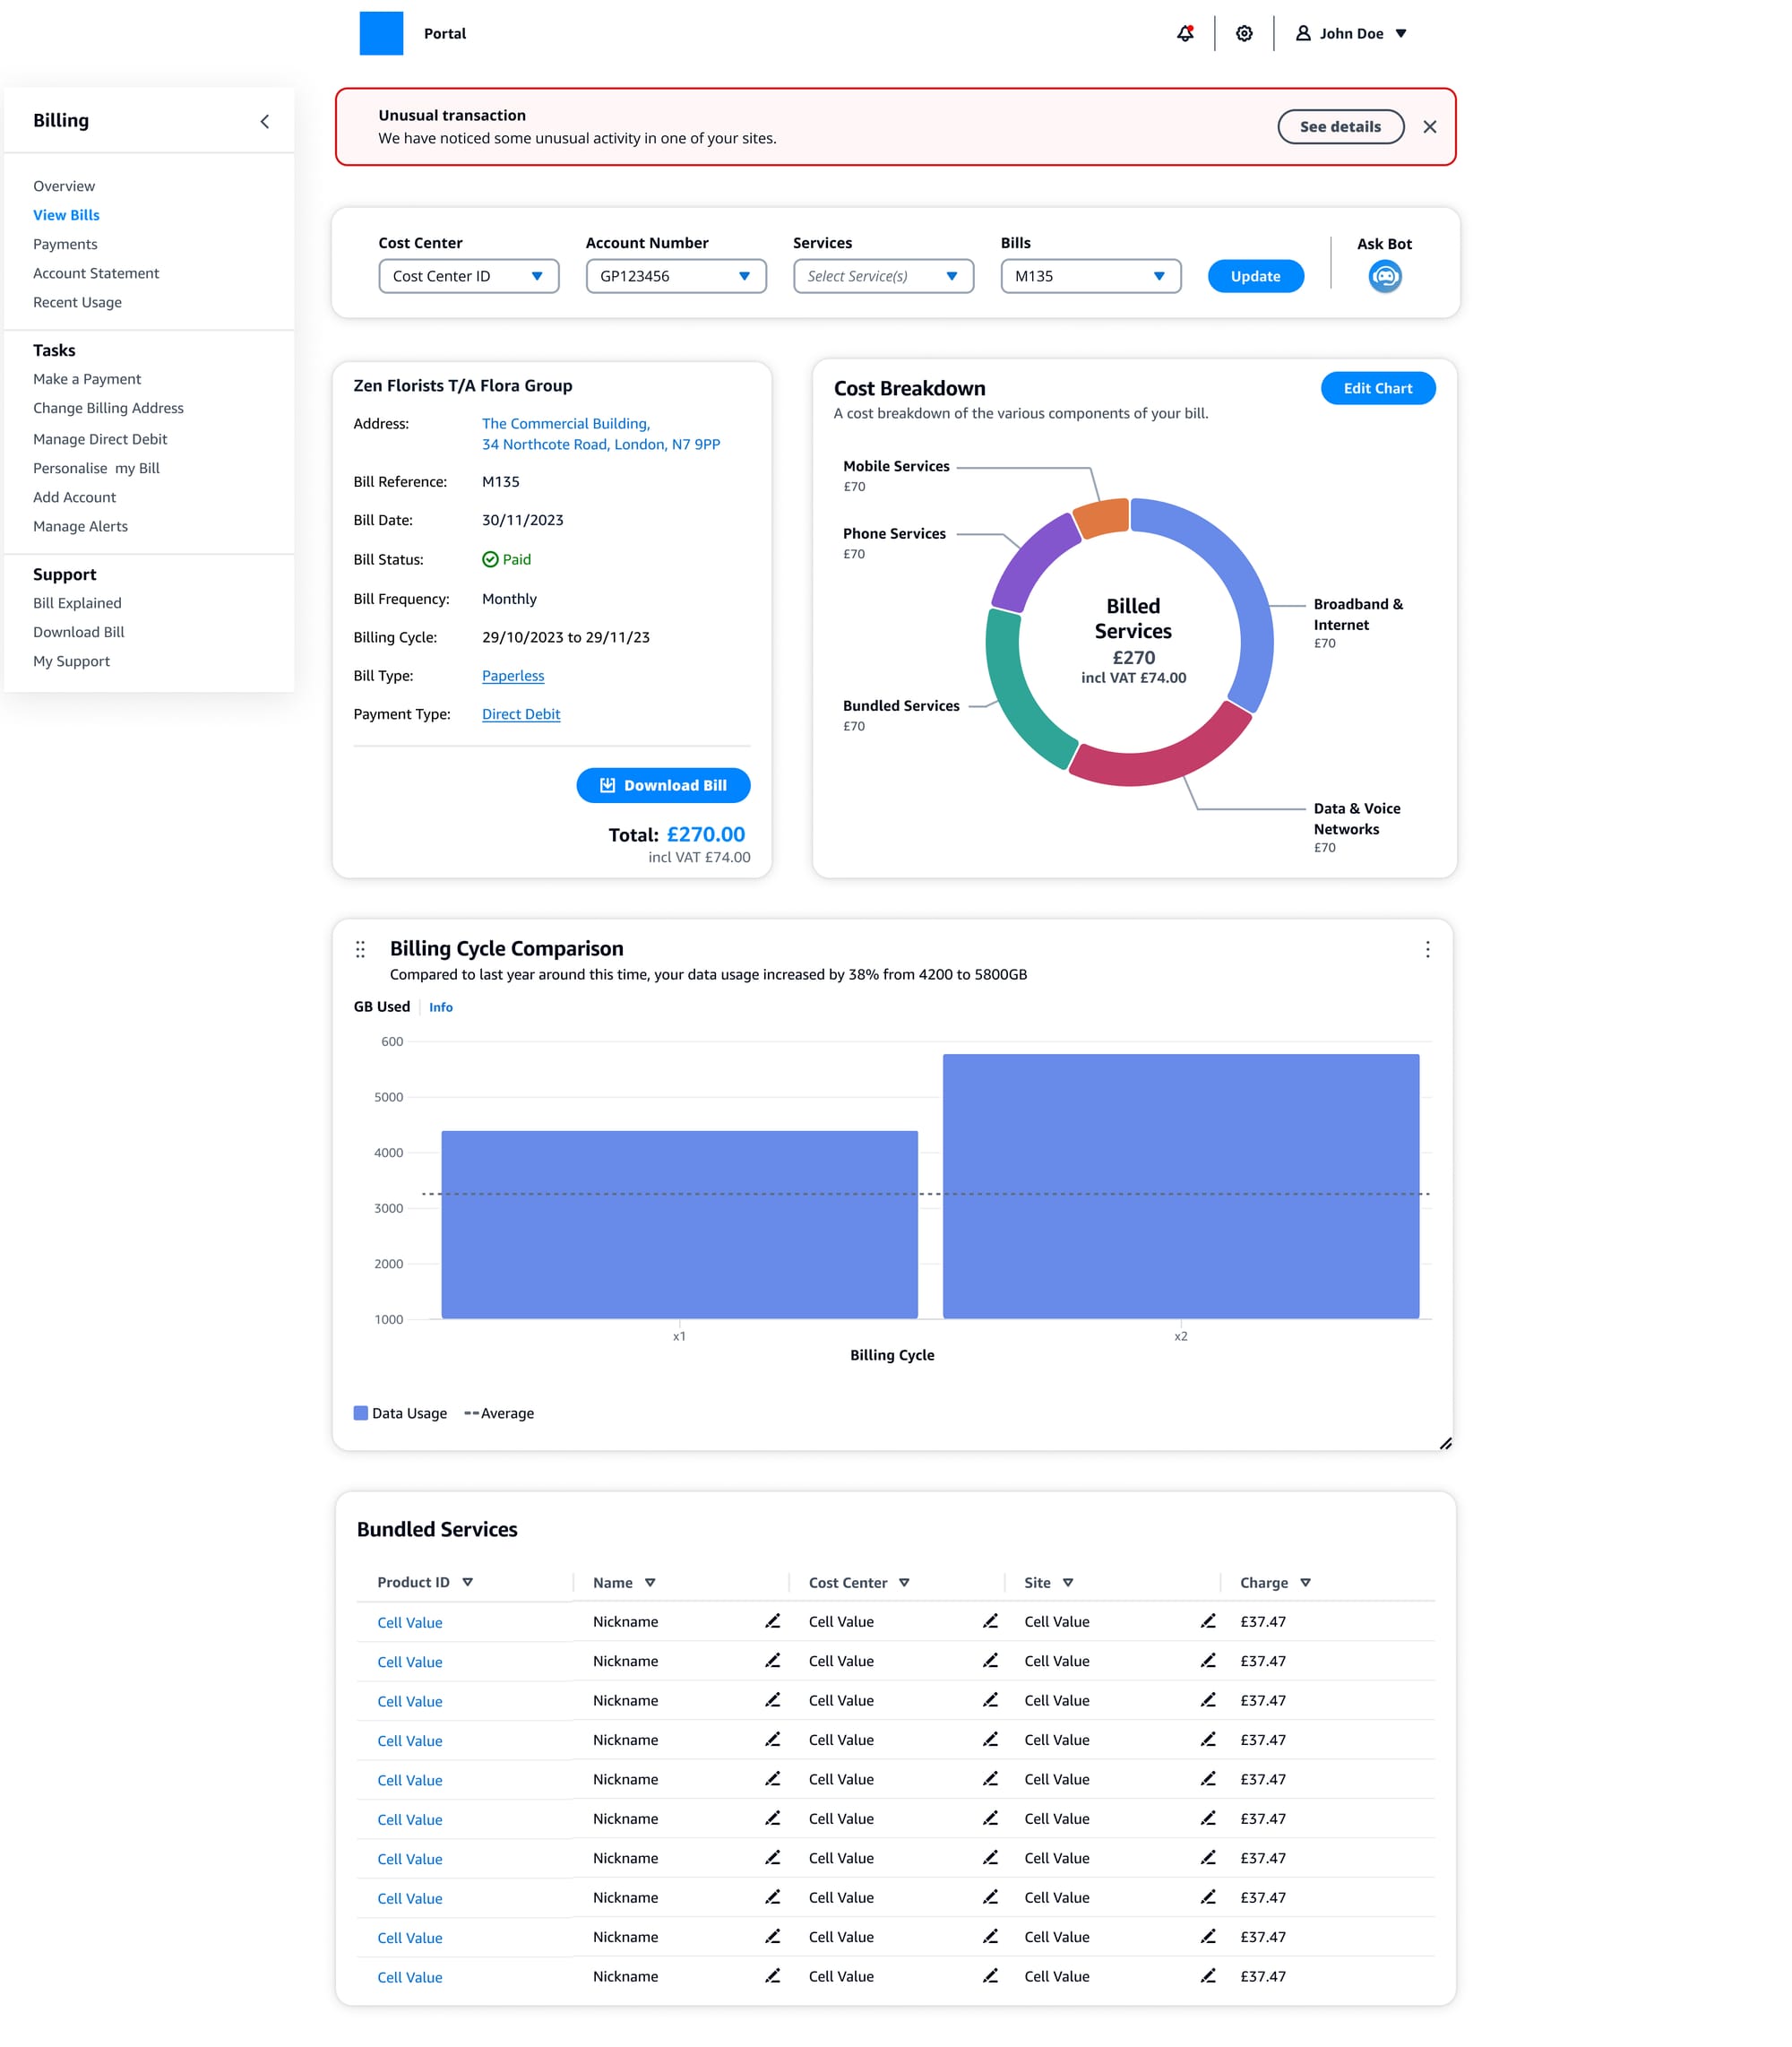Sort the table by Charge column
The height and width of the screenshot is (2047, 1792).
[1305, 1582]
